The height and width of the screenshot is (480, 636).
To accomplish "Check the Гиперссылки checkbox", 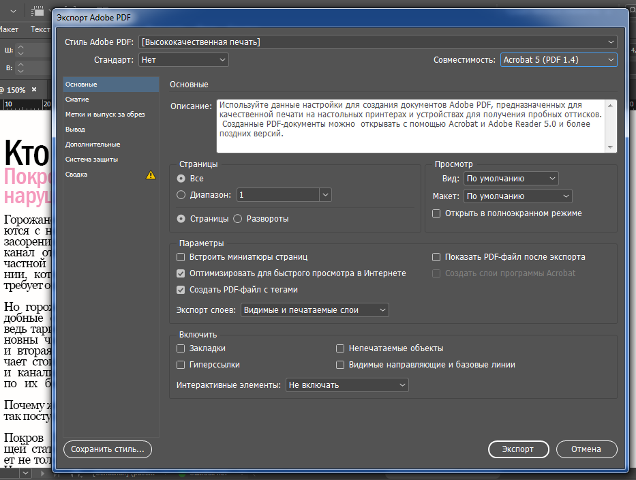I will (181, 365).
